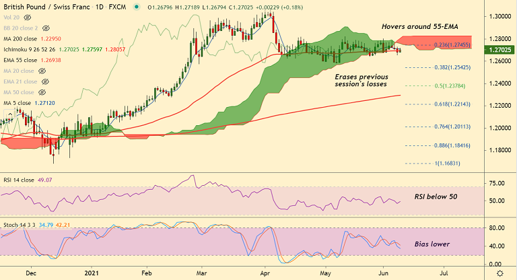This screenshot has width=517, height=280.
Task: Select the British Pound / Swiss Franc symbol title
Action: coord(46,7)
